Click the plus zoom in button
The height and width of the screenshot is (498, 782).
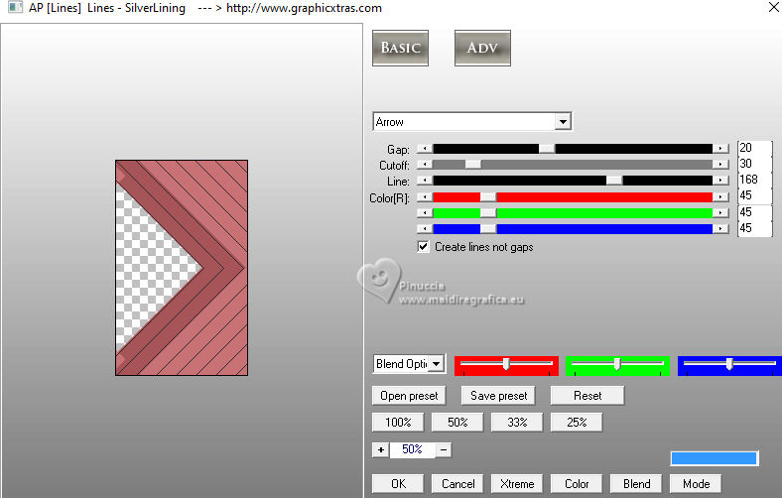click(x=380, y=449)
